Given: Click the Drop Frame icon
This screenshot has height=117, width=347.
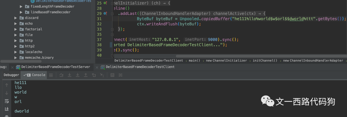Looking at the screenshot, I should click(93, 75).
